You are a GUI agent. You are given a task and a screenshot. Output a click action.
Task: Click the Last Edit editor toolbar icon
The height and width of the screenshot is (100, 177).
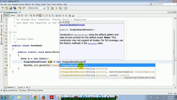tap(19, 16)
